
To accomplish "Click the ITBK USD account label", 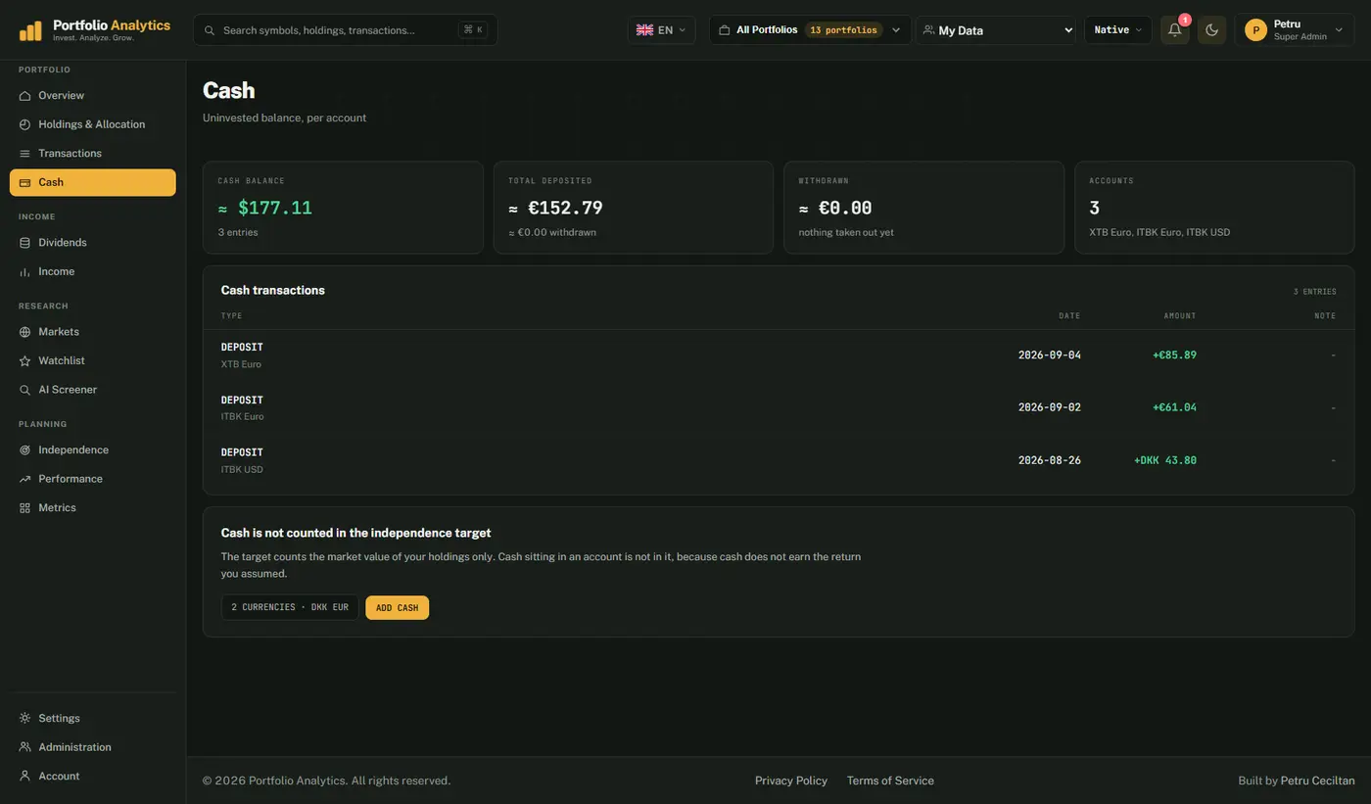I will [x=242, y=470].
